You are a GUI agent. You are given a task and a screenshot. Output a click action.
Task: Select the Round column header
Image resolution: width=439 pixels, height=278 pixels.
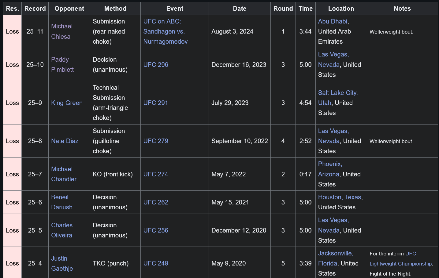click(x=283, y=9)
